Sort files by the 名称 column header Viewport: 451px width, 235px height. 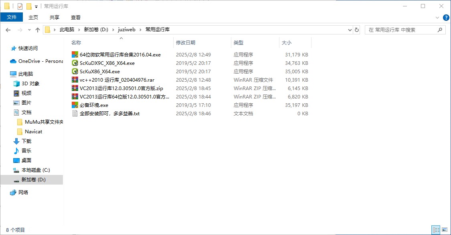[x=121, y=42]
